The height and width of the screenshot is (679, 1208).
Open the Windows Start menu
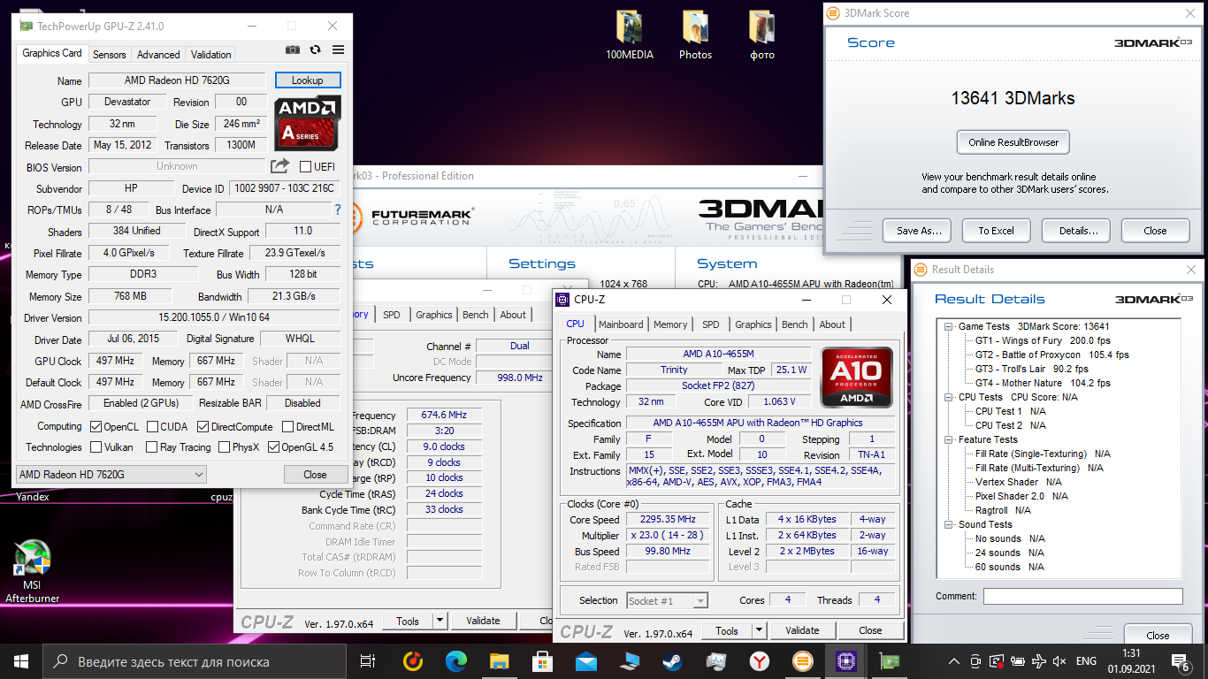20,660
